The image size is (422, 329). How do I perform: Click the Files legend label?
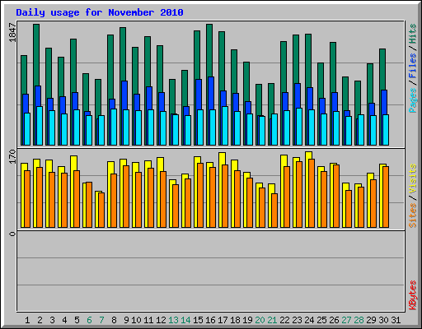pyautogui.click(x=413, y=66)
